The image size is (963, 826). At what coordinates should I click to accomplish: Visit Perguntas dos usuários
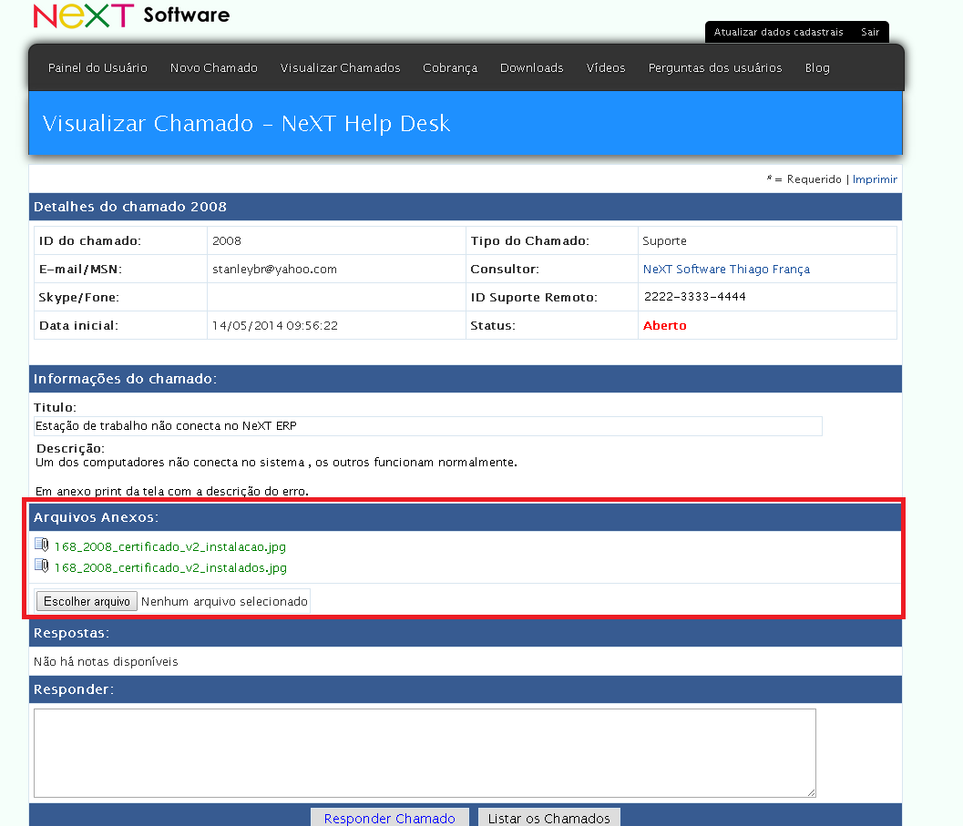pos(714,67)
